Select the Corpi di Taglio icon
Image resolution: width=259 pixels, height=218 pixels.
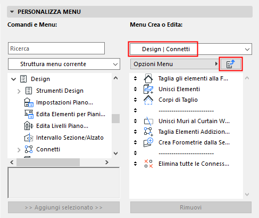tap(148, 100)
